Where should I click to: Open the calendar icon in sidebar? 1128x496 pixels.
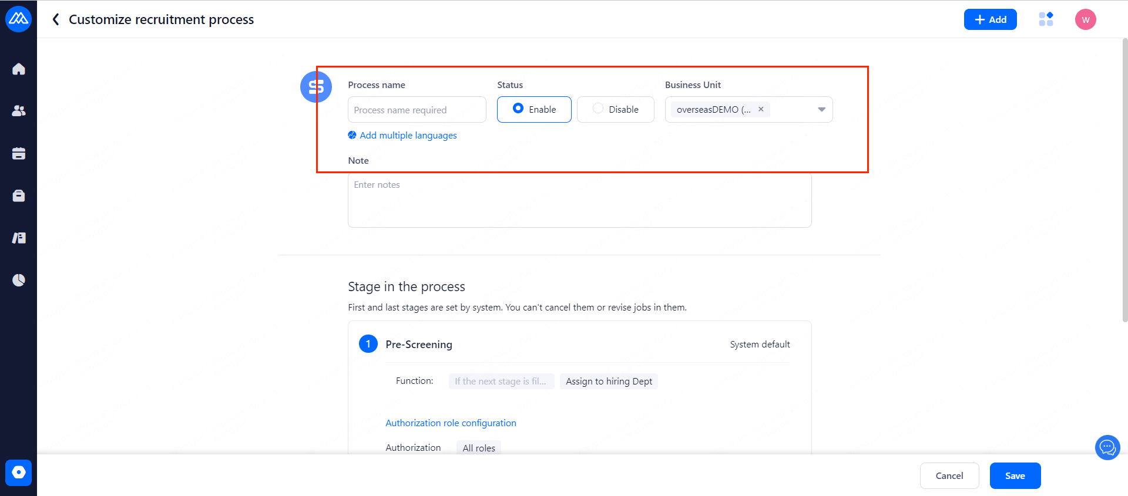19,154
